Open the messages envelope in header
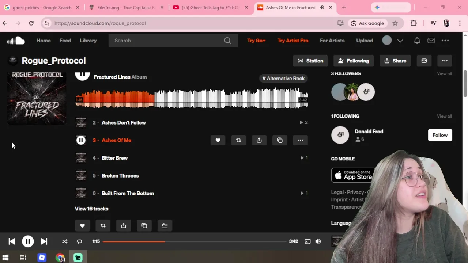The height and width of the screenshot is (263, 468). pos(431,41)
